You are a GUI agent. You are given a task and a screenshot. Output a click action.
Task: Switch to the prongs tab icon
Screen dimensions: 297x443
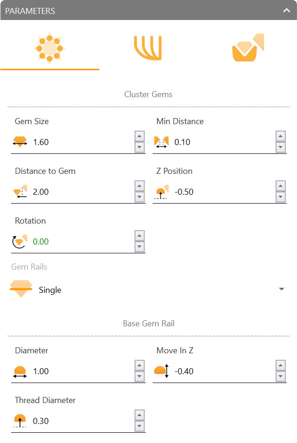click(148, 48)
